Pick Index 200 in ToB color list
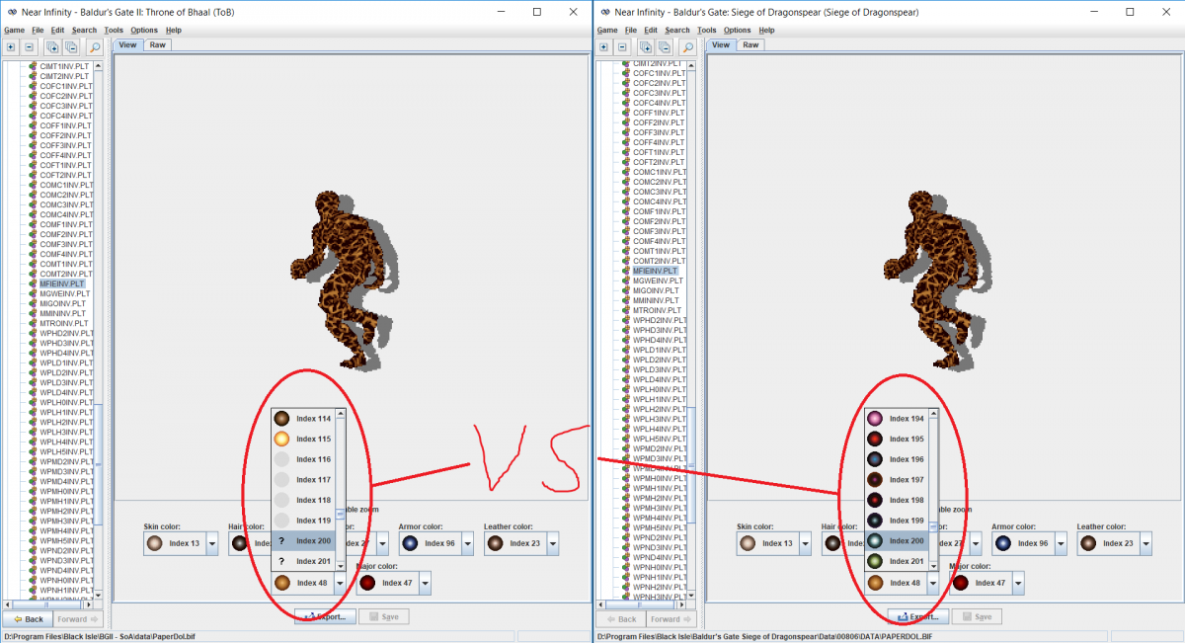Image resolution: width=1185 pixels, height=643 pixels. point(303,541)
